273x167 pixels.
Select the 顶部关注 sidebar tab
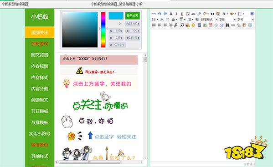(x=40, y=32)
